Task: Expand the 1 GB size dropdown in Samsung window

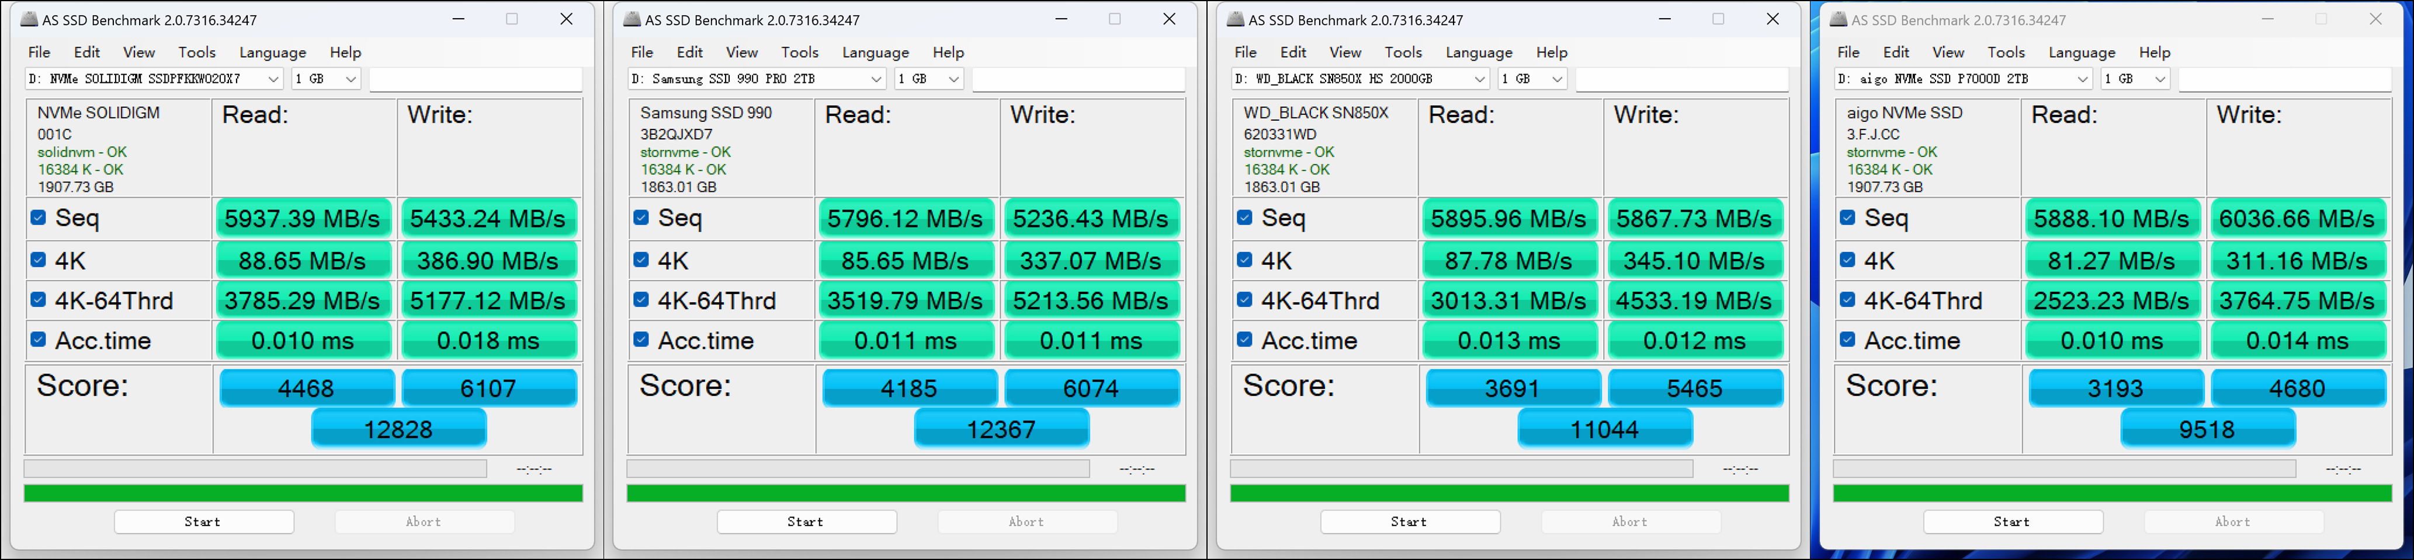Action: [x=929, y=79]
